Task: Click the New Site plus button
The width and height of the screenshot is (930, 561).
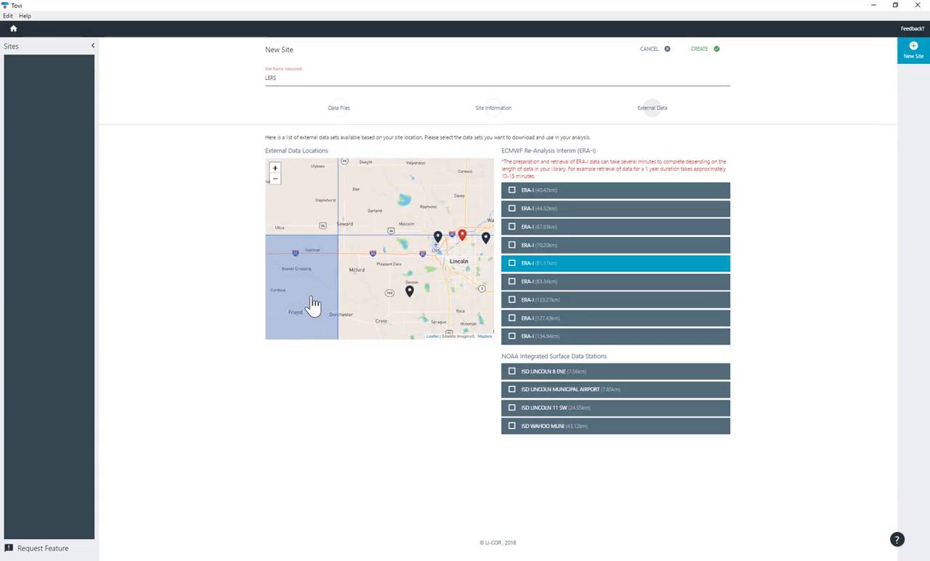Action: coord(913,50)
